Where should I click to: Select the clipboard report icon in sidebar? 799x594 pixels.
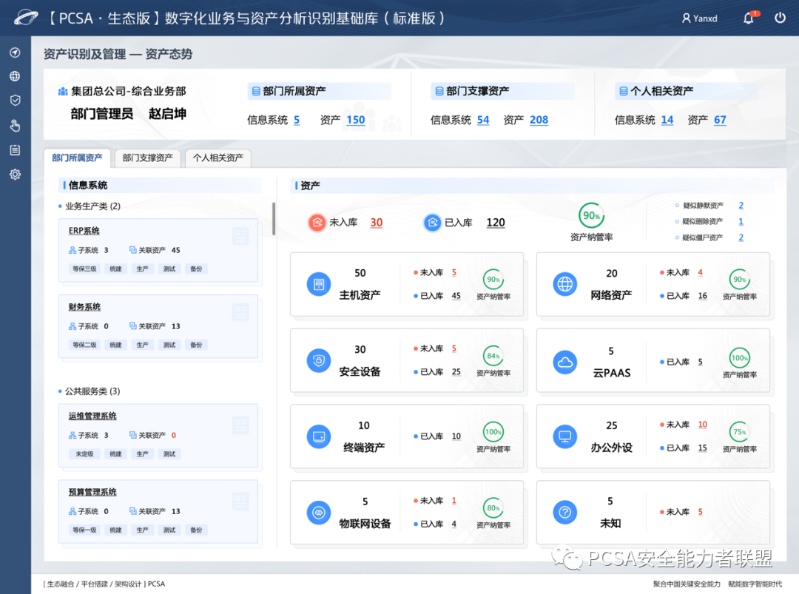click(15, 149)
